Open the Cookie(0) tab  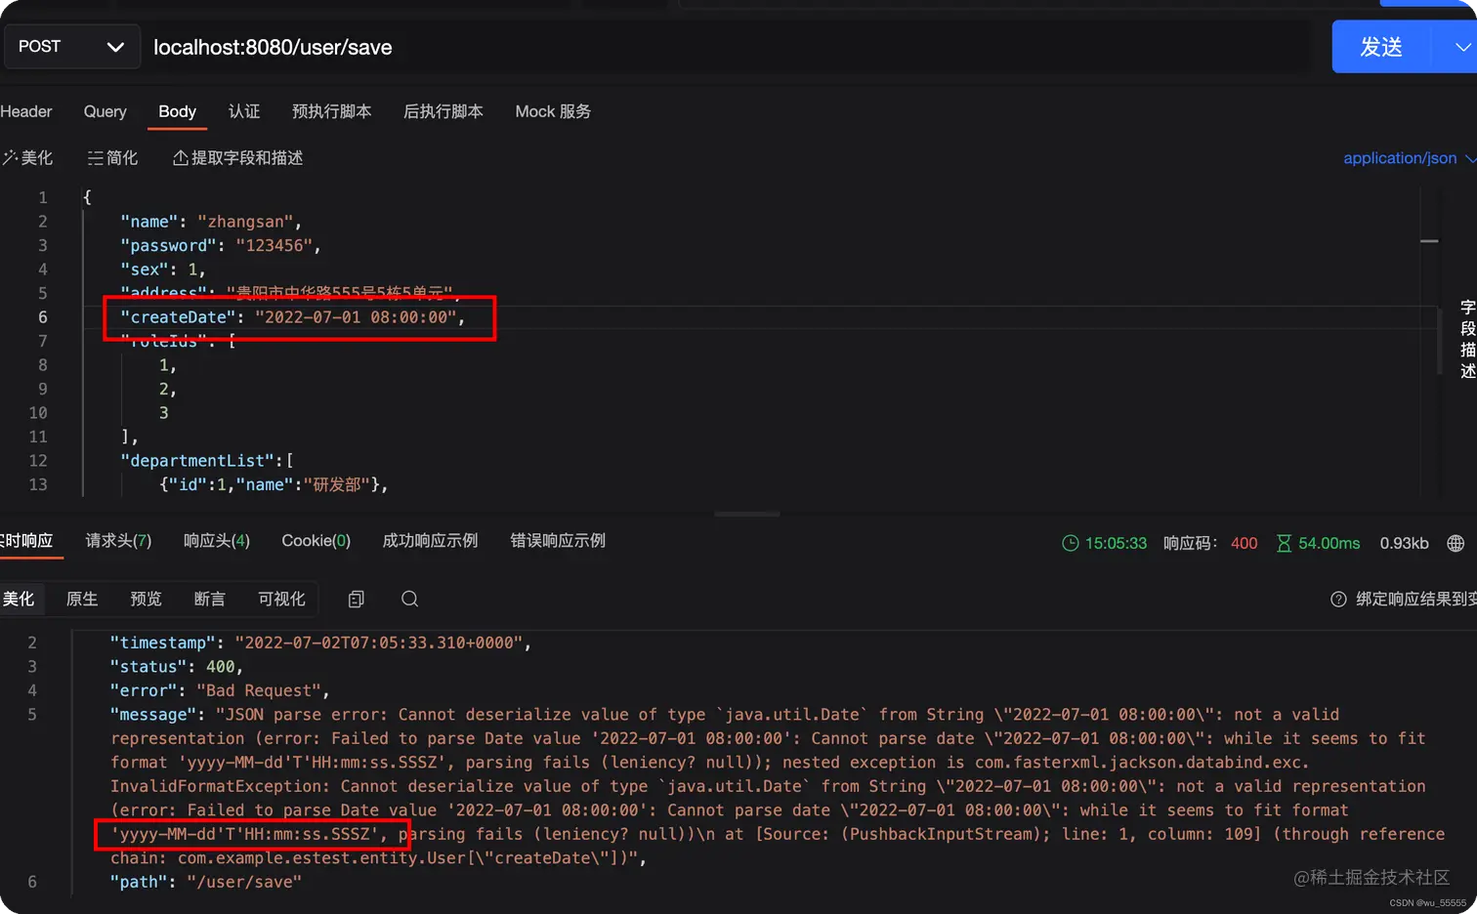point(316,541)
